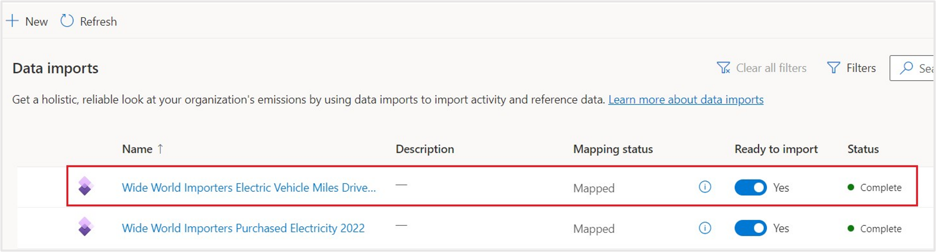The height and width of the screenshot is (252, 936).
Task: Click the New plus icon
Action: (x=12, y=21)
